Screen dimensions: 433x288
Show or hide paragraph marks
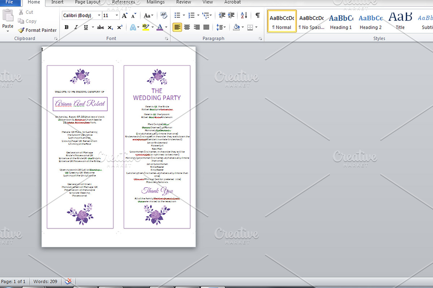(x=257, y=15)
